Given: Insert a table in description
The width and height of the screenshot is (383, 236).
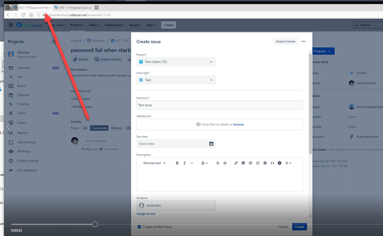Looking at the screenshot, I should (x=265, y=163).
